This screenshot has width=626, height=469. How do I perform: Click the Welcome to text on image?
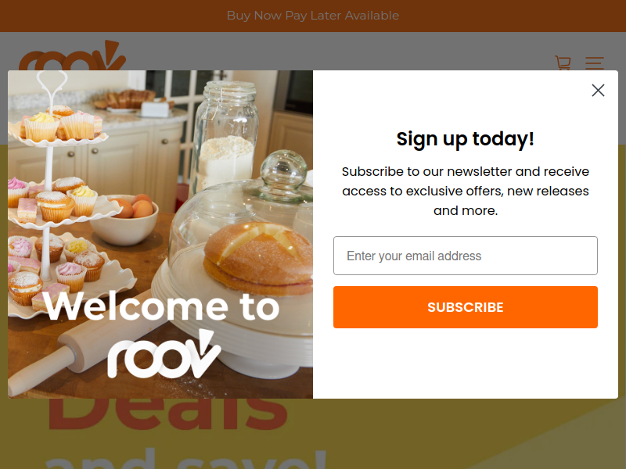coord(161,306)
